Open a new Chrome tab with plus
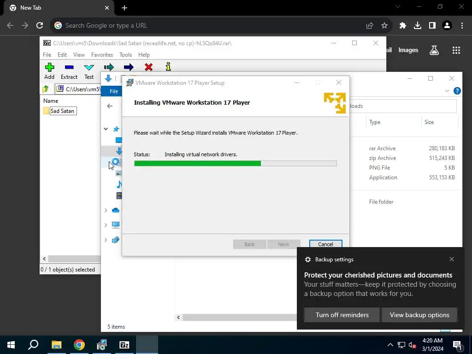Viewport: 472px width, 354px height. point(124,8)
